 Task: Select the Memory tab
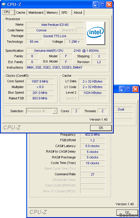52,12
